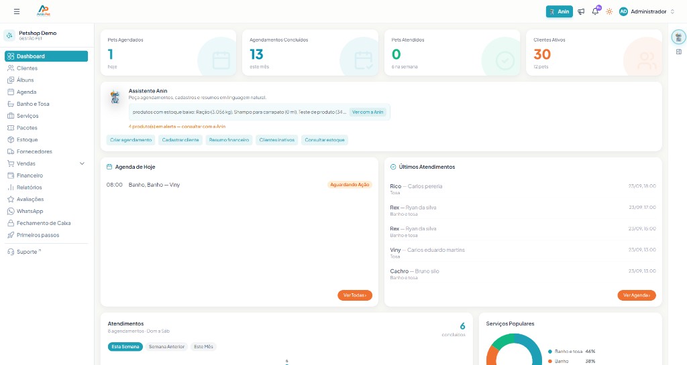Open Cachro — Bruno silo entry
Image resolution: width=687 pixels, height=365 pixels.
(x=523, y=274)
